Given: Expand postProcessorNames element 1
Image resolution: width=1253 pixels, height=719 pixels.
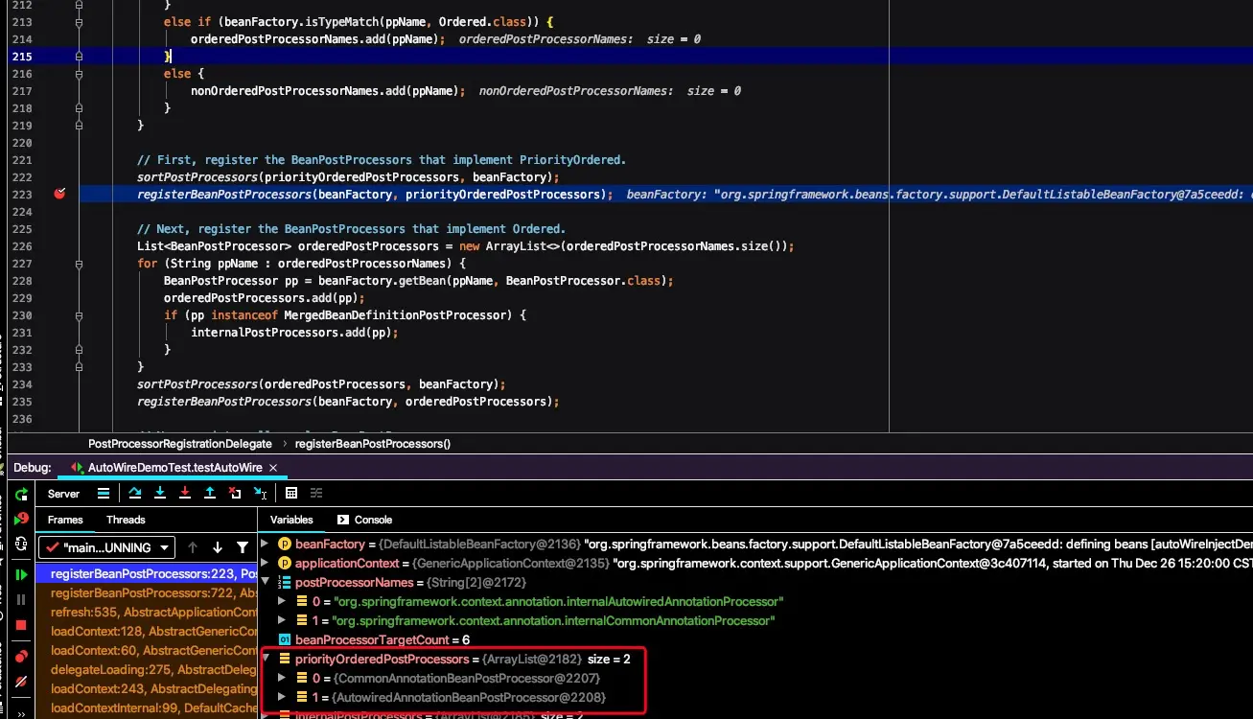Looking at the screenshot, I should 281,621.
